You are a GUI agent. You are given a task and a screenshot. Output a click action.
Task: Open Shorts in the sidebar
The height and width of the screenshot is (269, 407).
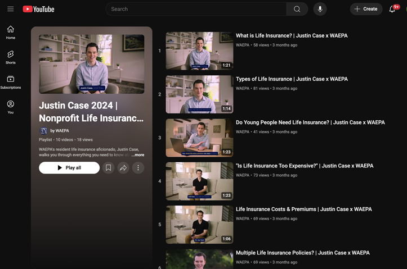click(10, 57)
